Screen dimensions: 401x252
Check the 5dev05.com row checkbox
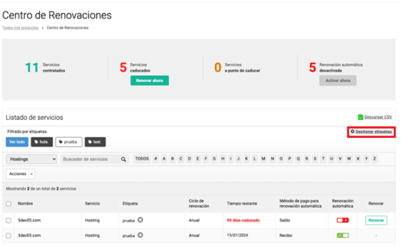[x=9, y=220]
